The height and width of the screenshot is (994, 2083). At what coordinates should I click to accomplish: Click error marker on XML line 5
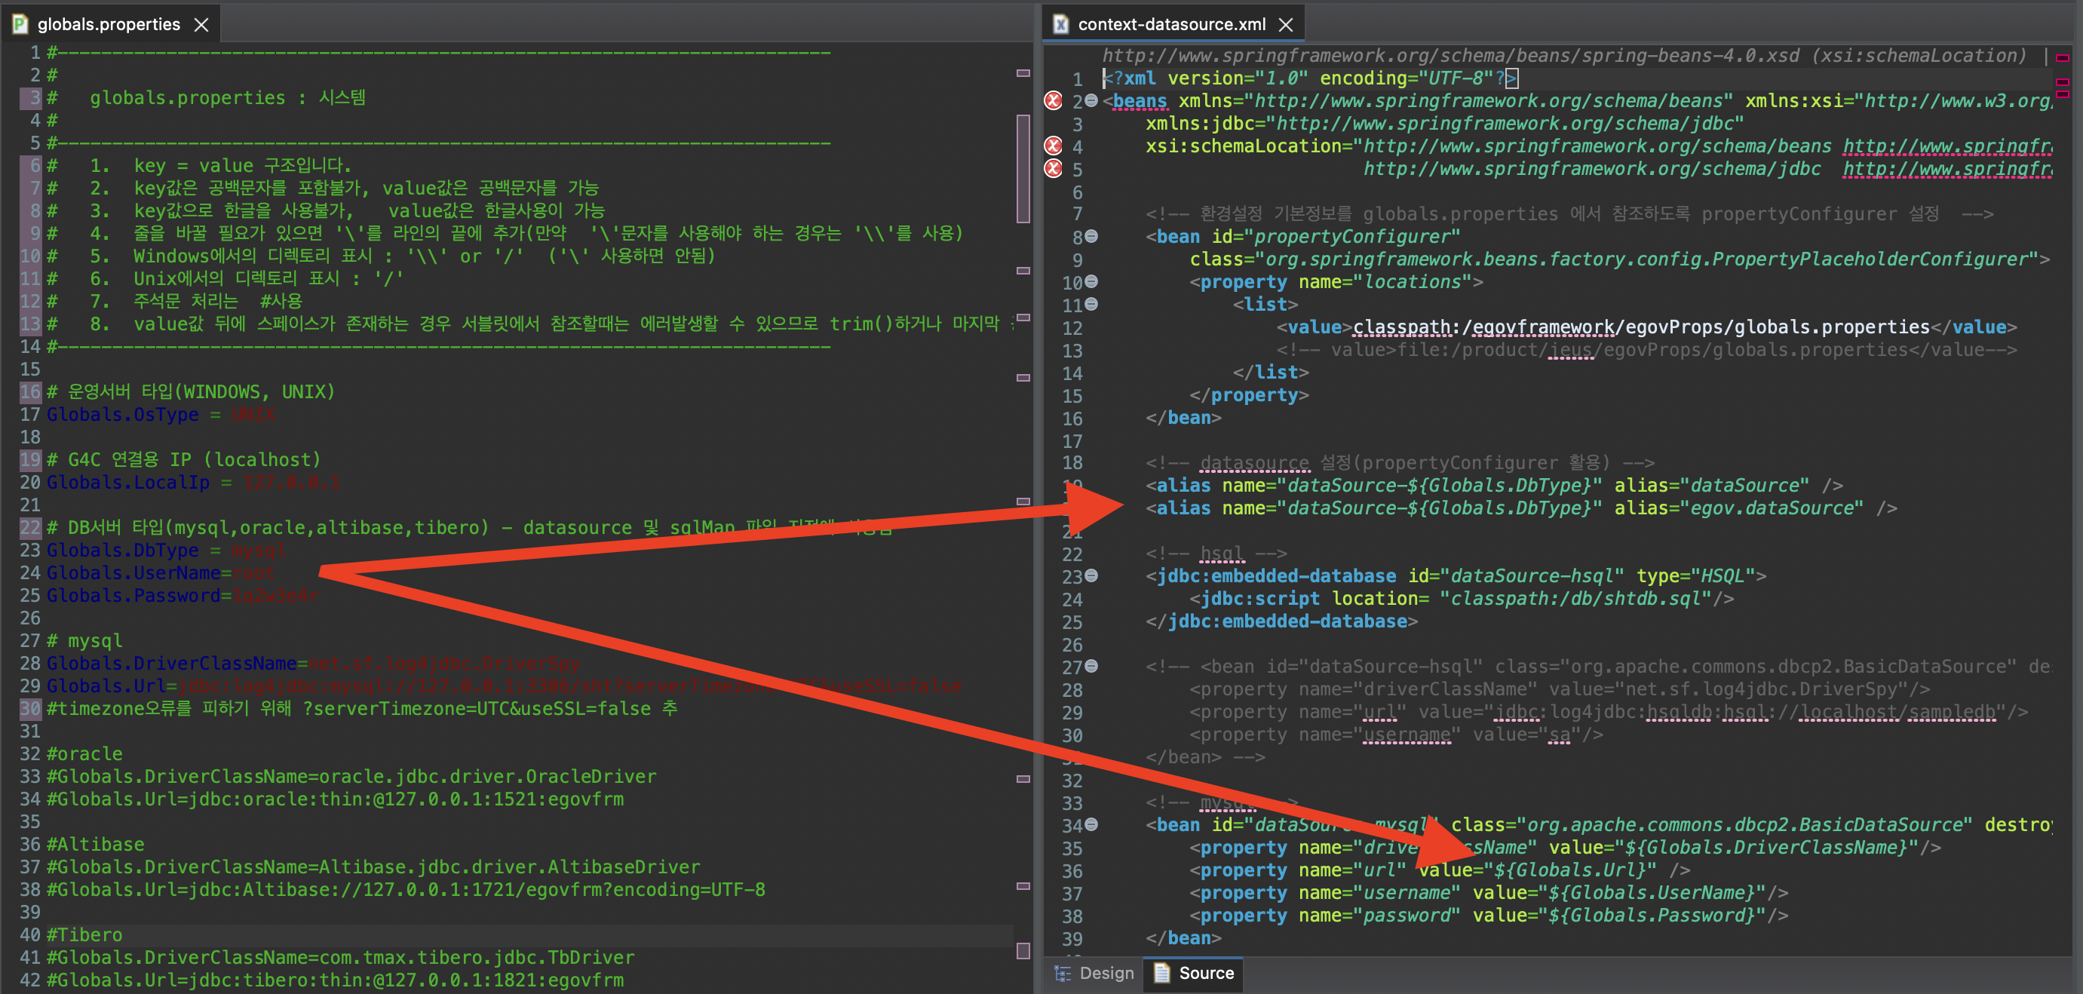(x=1053, y=169)
